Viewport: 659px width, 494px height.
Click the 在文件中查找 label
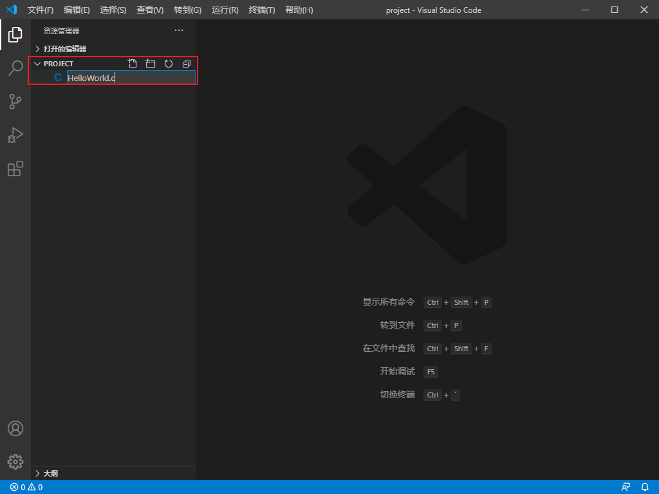[389, 348]
